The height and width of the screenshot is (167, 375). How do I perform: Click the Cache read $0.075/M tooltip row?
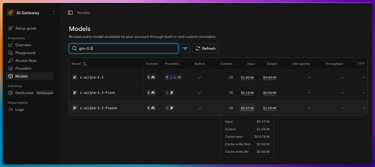[x=247, y=137]
